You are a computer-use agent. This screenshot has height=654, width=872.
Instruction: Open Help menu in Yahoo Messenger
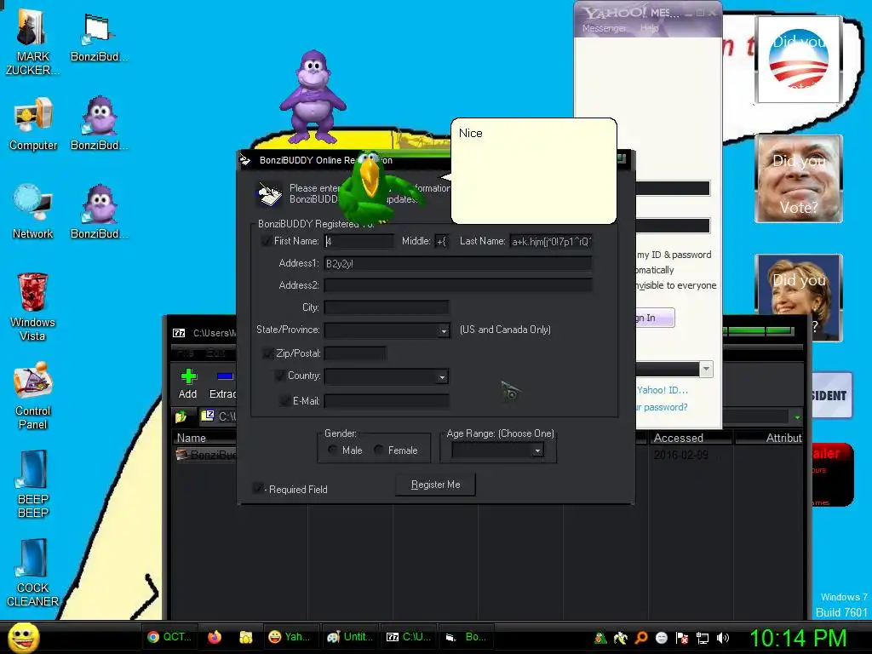point(649,28)
